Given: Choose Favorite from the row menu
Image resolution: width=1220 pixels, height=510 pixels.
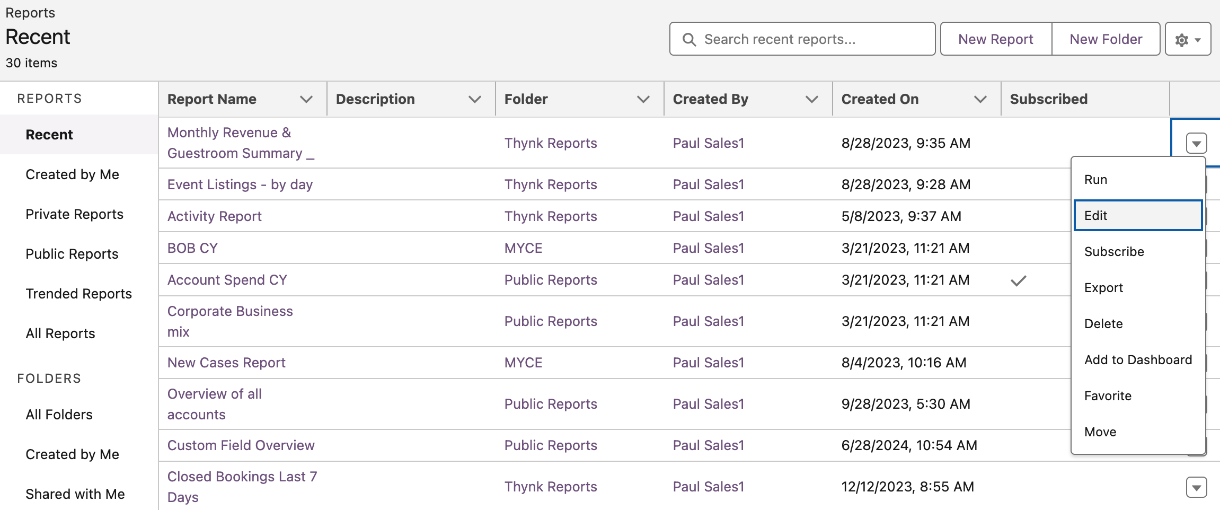Looking at the screenshot, I should (1138, 396).
